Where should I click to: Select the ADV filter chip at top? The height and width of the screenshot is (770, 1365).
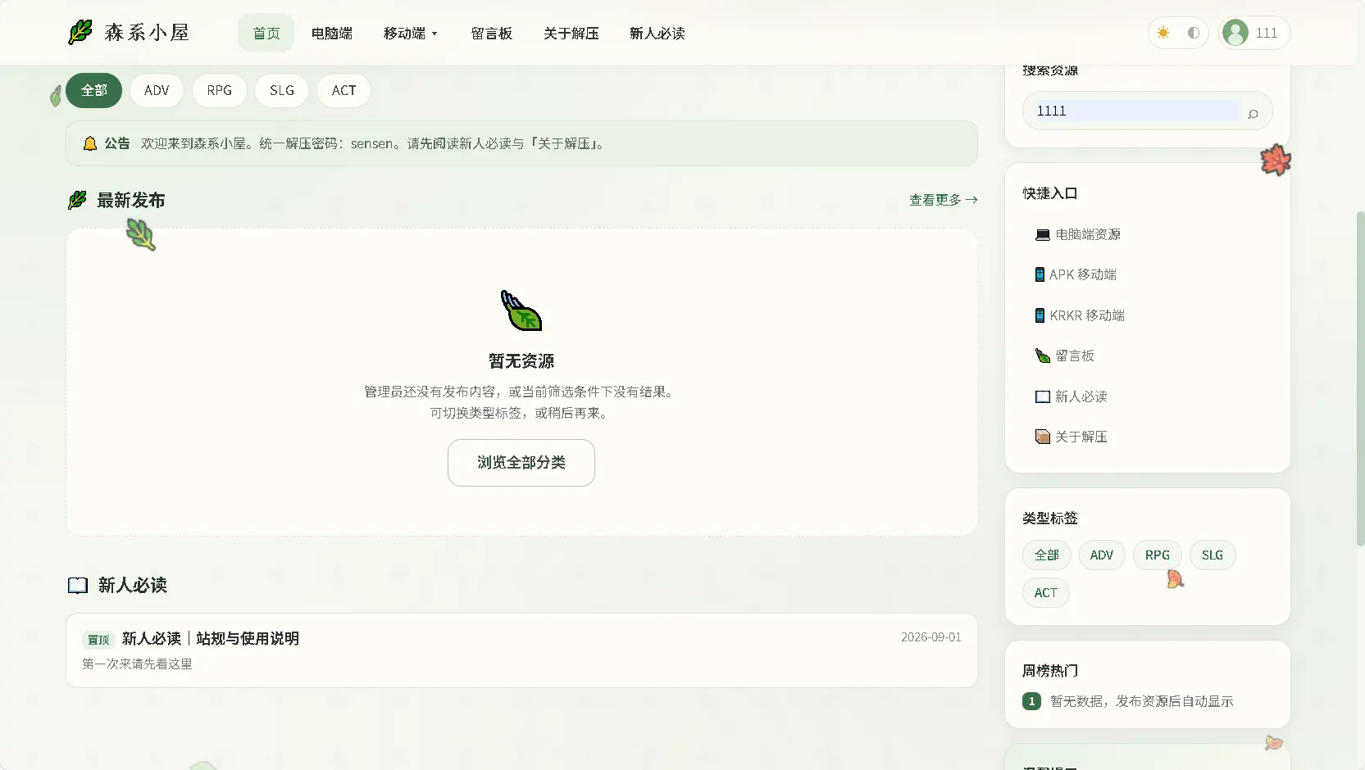point(157,90)
